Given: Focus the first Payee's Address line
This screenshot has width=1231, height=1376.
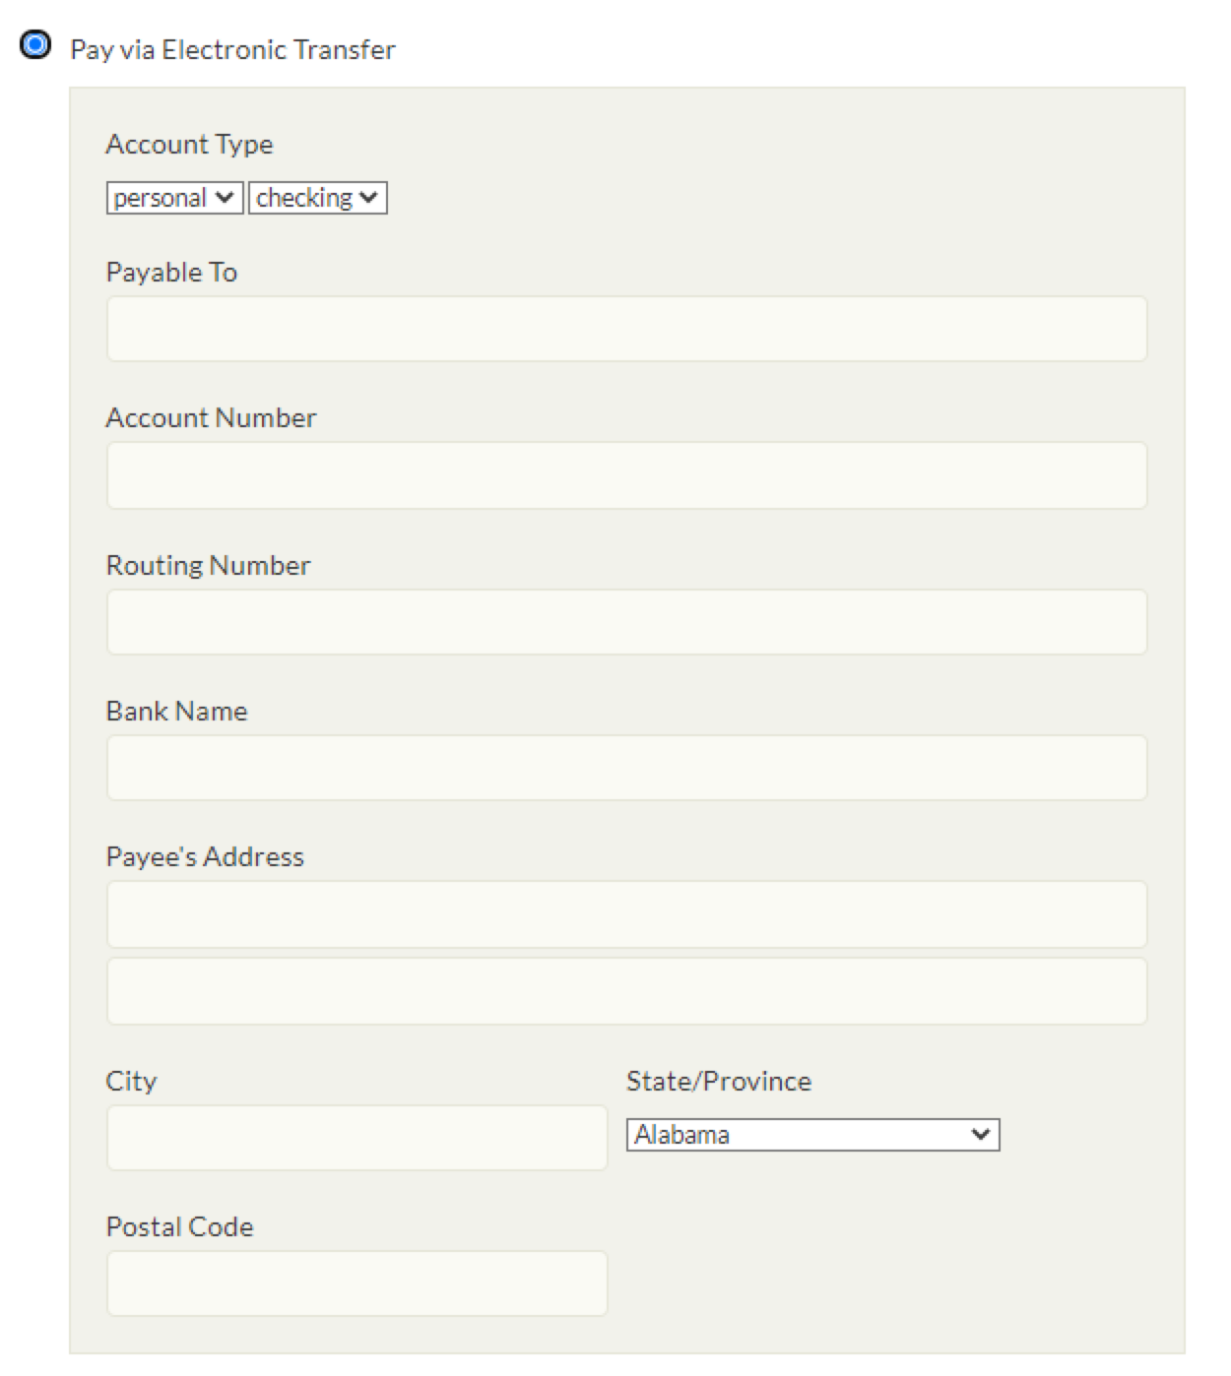Looking at the screenshot, I should coord(626,914).
